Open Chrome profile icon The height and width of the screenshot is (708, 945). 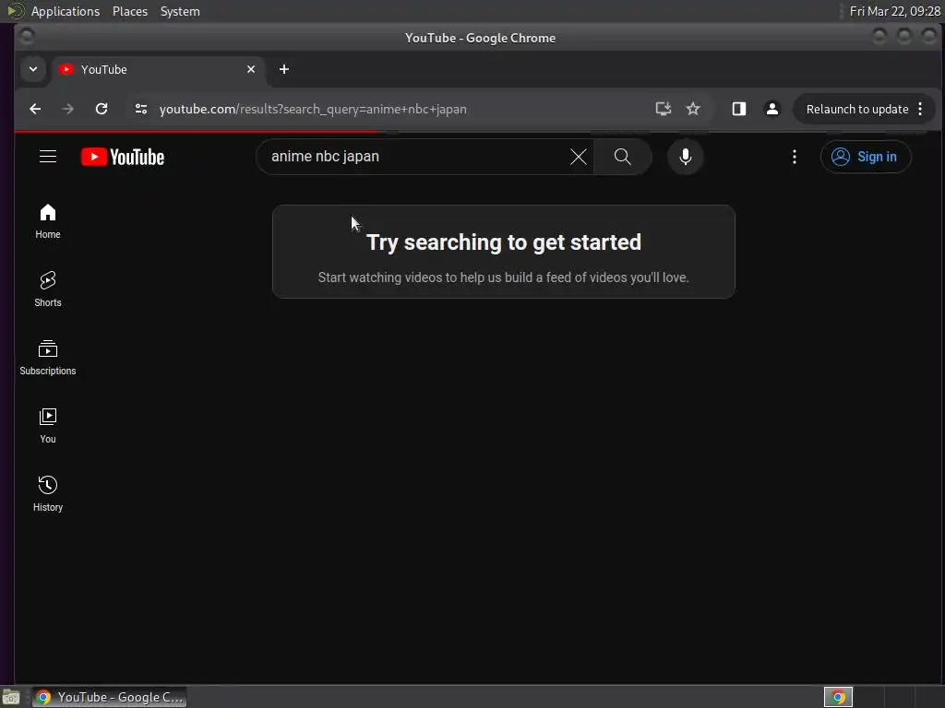click(x=772, y=109)
